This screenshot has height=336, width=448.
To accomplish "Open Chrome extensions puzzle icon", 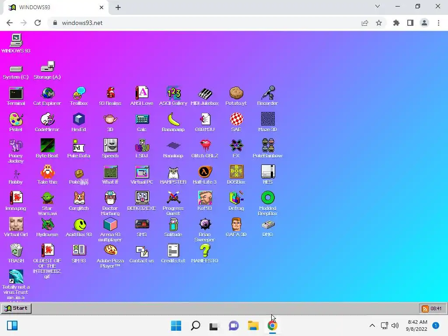I will [x=396, y=23].
